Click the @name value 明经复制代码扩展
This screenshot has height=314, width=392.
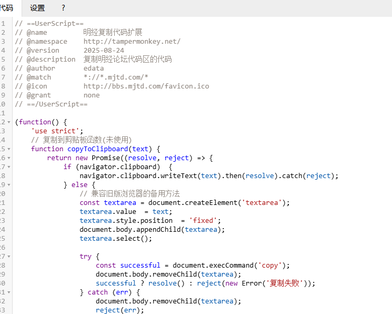(113, 32)
